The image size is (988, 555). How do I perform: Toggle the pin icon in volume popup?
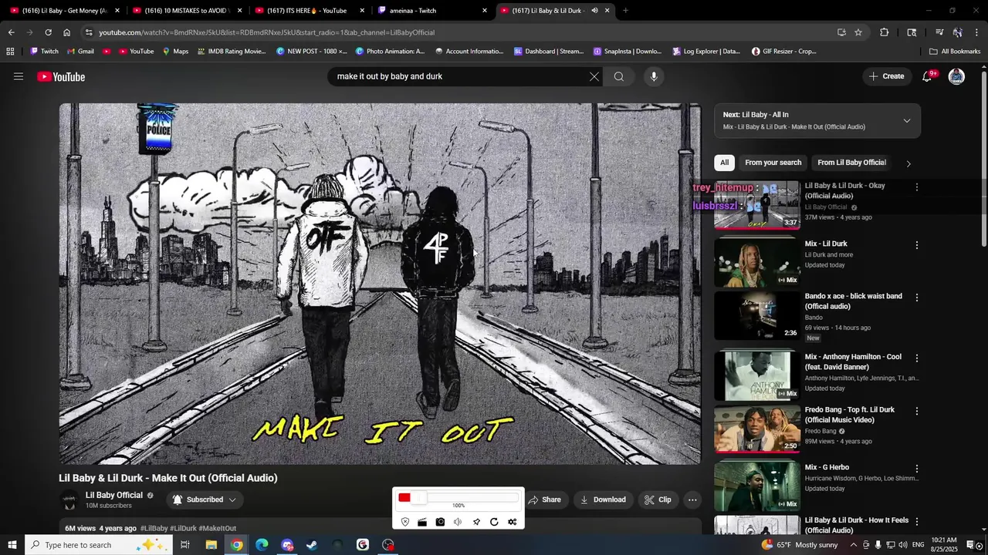coord(476,522)
